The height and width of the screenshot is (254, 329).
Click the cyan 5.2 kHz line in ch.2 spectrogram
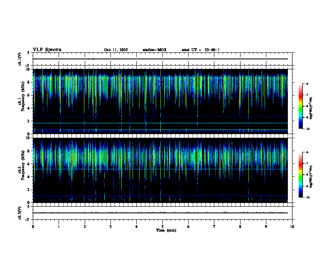160,169
